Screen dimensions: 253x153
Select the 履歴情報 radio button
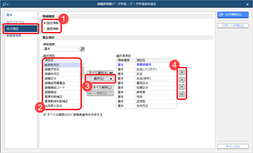click(x=45, y=29)
